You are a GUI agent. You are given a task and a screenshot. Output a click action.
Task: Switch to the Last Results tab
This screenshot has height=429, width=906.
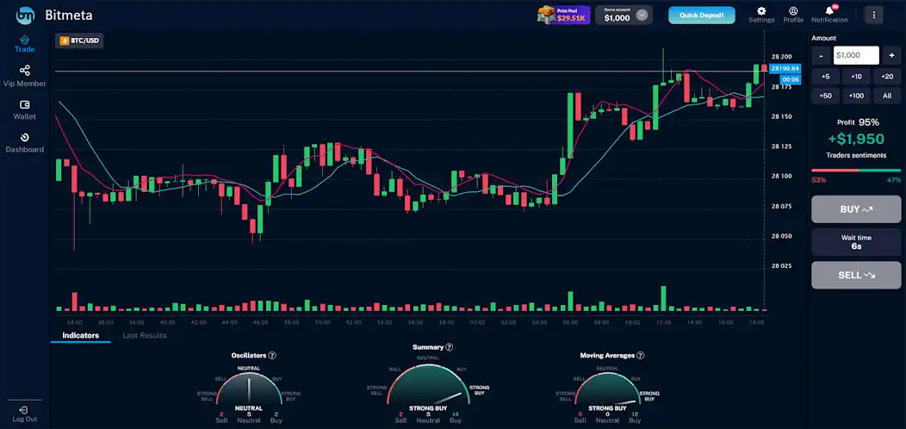[x=144, y=335]
